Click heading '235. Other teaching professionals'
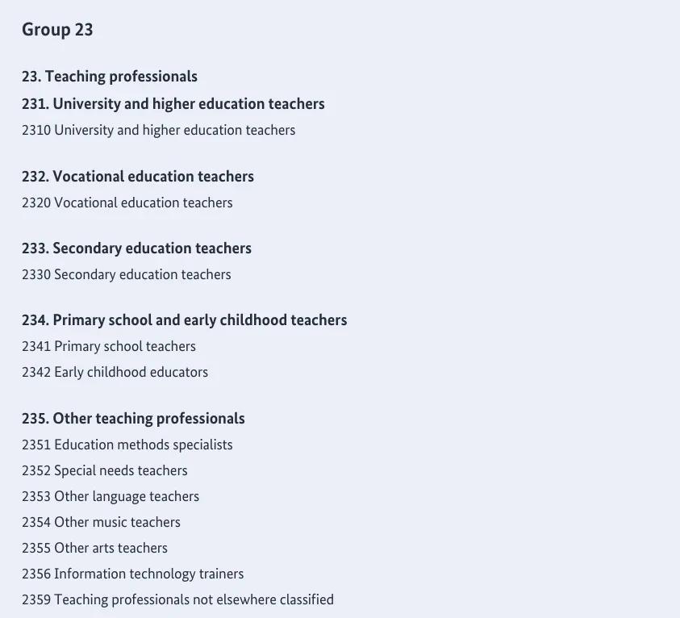This screenshot has width=680, height=618. 133,419
